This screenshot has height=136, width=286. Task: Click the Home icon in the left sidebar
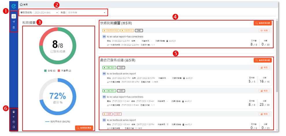(14, 16)
